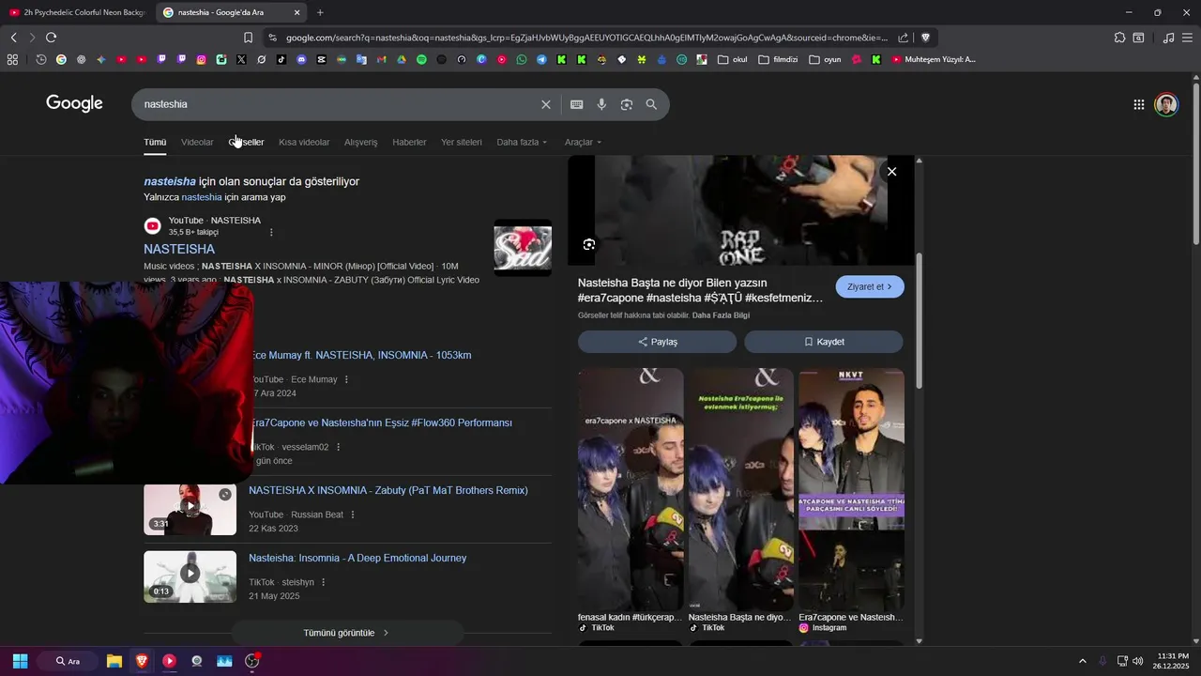Share the page via address bar icon
The image size is (1201, 676).
pyautogui.click(x=903, y=38)
